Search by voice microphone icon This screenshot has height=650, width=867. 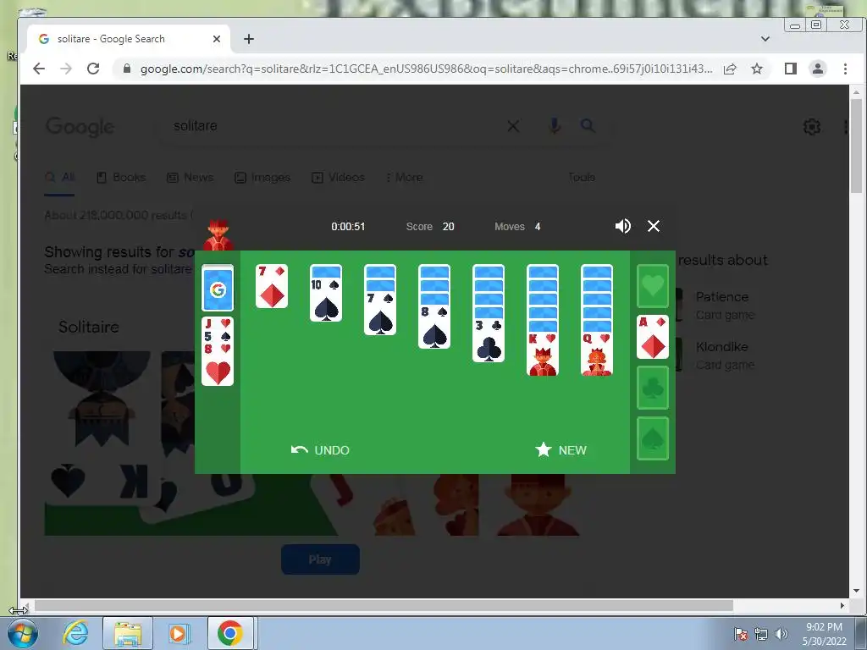(555, 126)
